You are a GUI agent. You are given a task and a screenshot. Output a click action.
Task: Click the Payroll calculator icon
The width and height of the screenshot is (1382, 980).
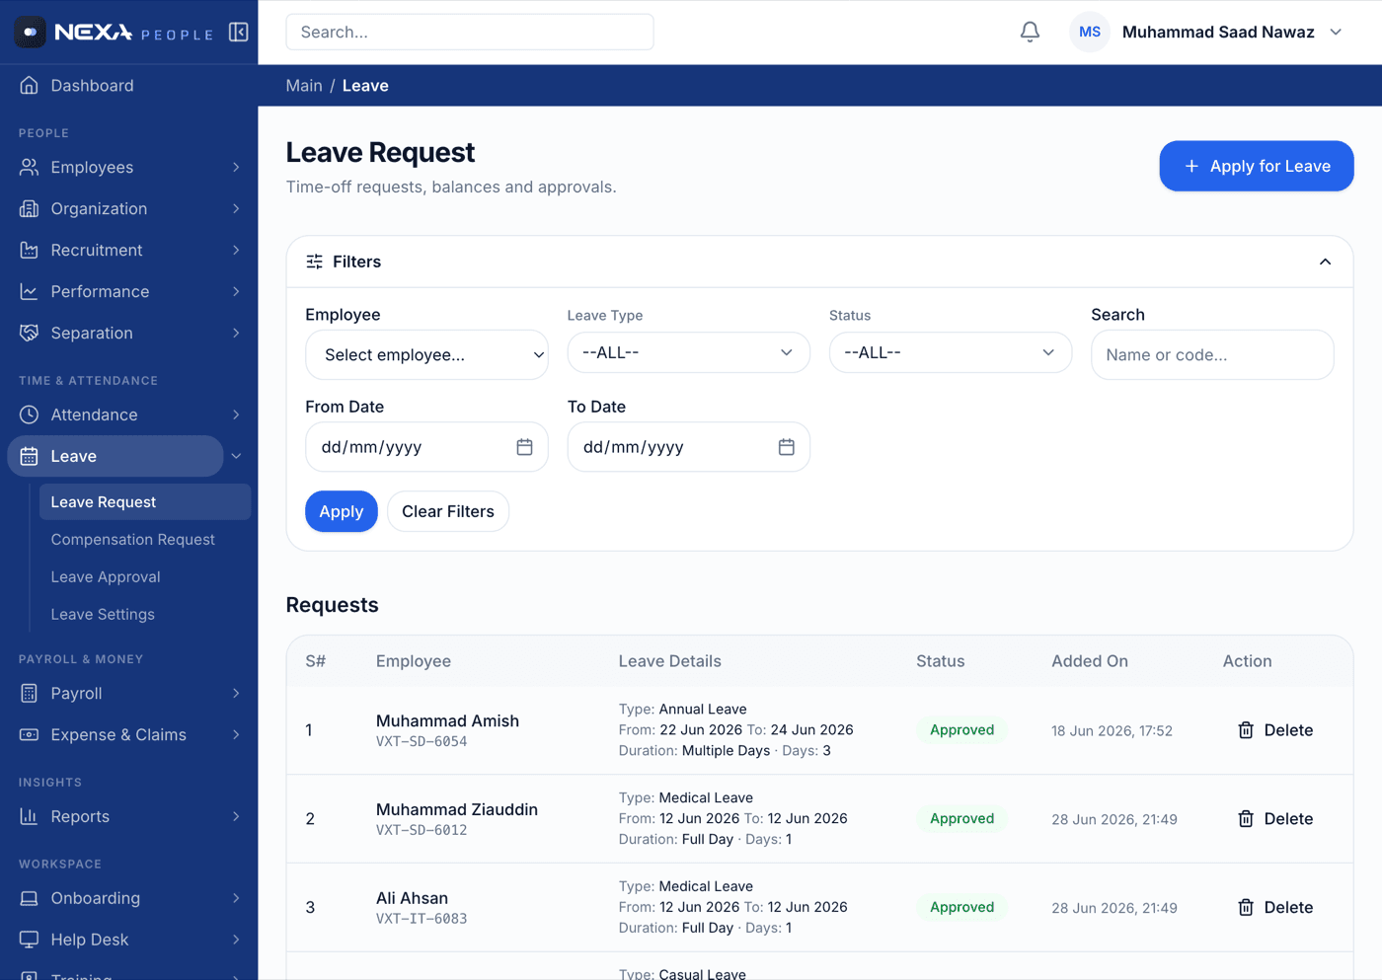point(30,694)
